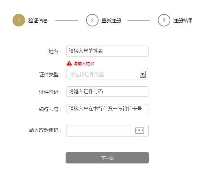Click the 注册结果 step label

point(183,21)
